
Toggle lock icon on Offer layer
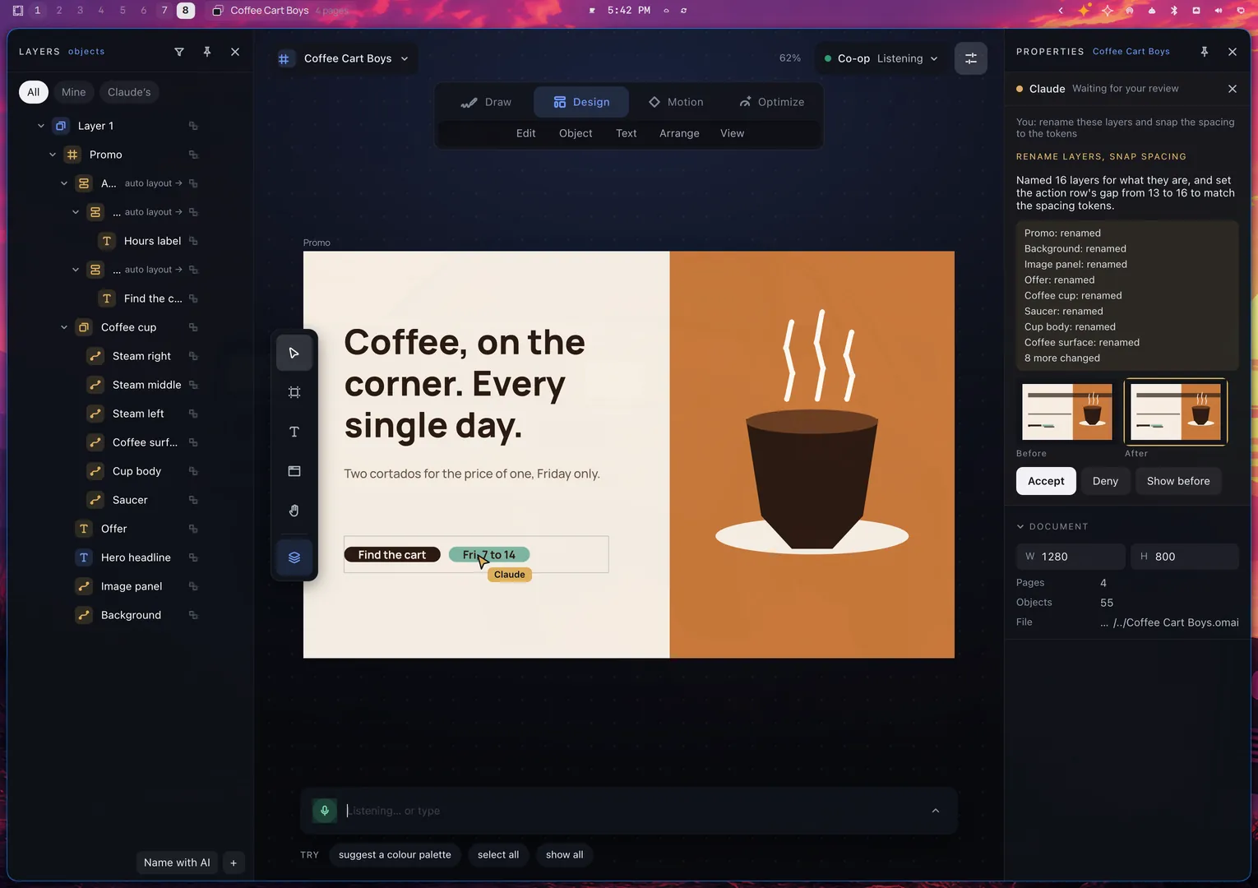(x=193, y=529)
